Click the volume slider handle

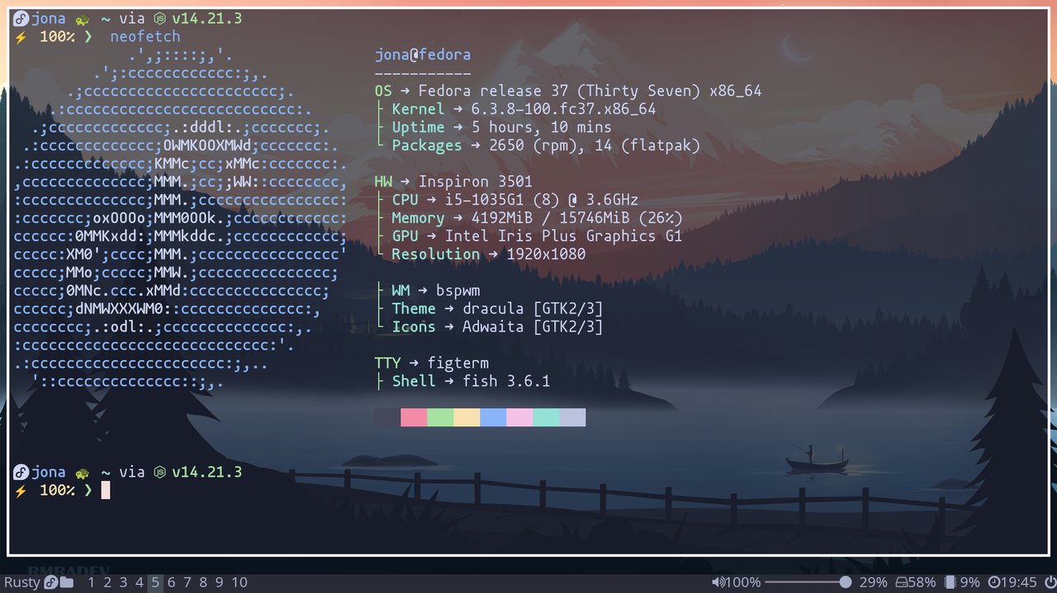[x=846, y=582]
